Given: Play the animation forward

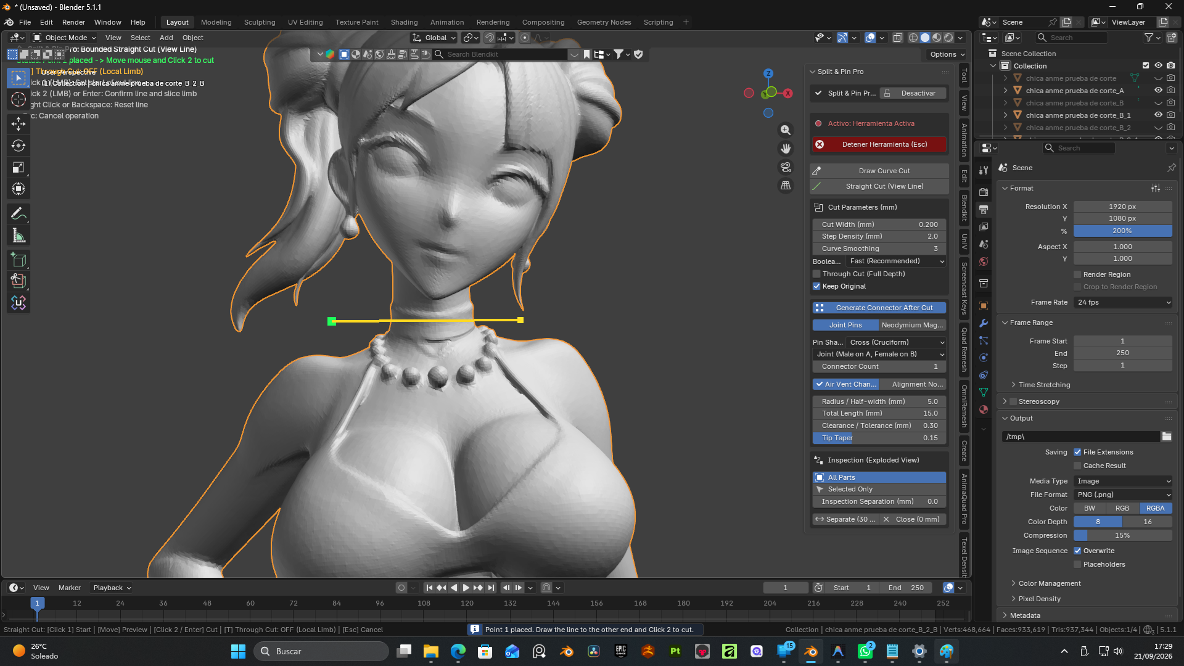Looking at the screenshot, I should tap(466, 588).
